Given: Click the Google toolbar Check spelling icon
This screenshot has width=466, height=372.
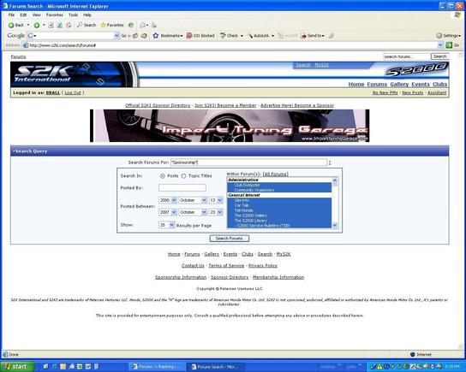Looking at the screenshot, I should click(x=223, y=36).
